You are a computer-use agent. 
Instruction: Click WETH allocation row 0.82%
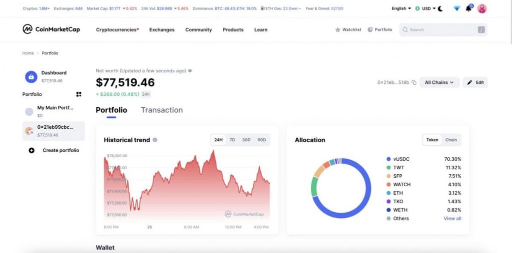[424, 210]
